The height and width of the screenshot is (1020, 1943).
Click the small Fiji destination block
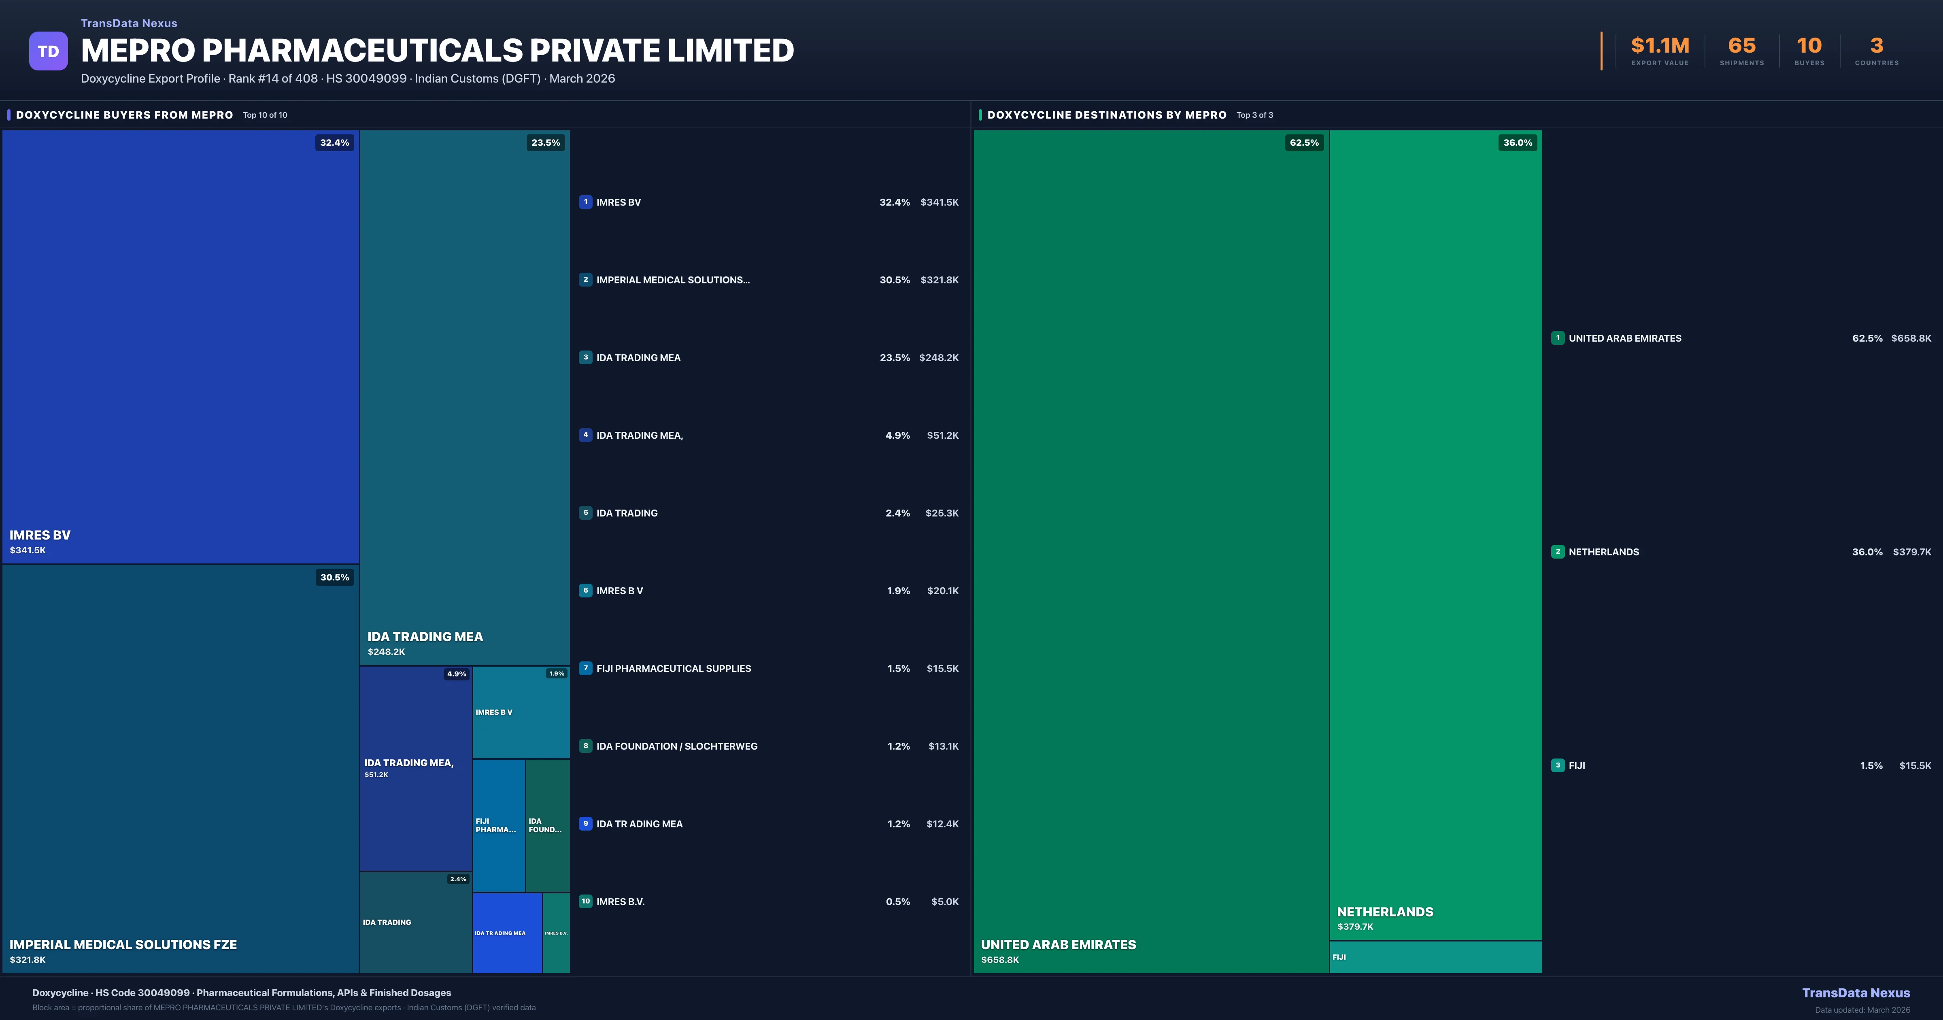point(1435,956)
